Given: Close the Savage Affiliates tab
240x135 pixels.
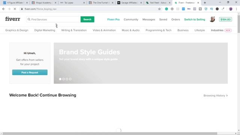Looking at the screenshot, I should (141, 3).
